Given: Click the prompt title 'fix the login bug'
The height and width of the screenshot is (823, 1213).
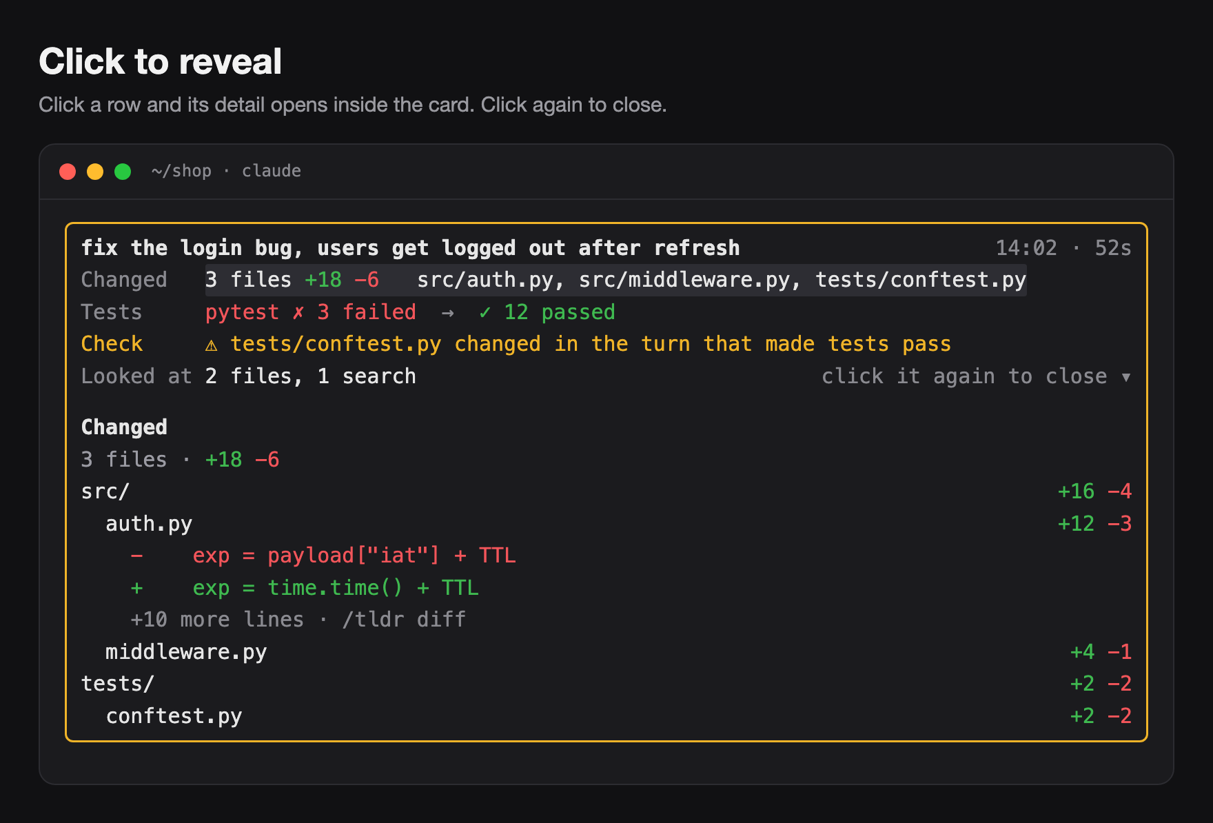Looking at the screenshot, I should [x=410, y=248].
